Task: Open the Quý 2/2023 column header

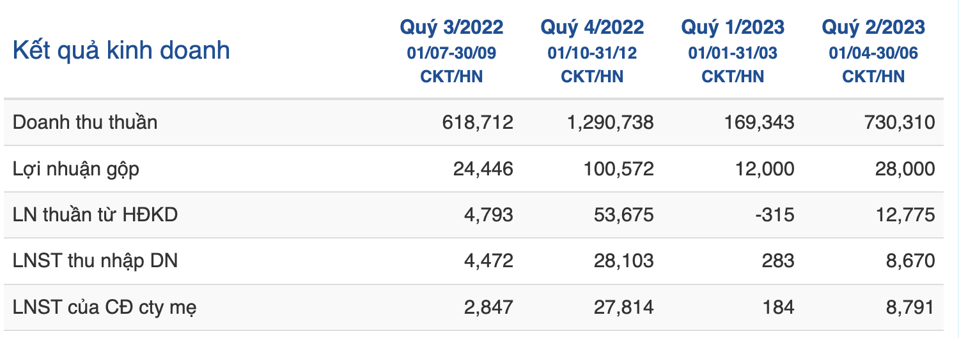Action: (x=873, y=27)
